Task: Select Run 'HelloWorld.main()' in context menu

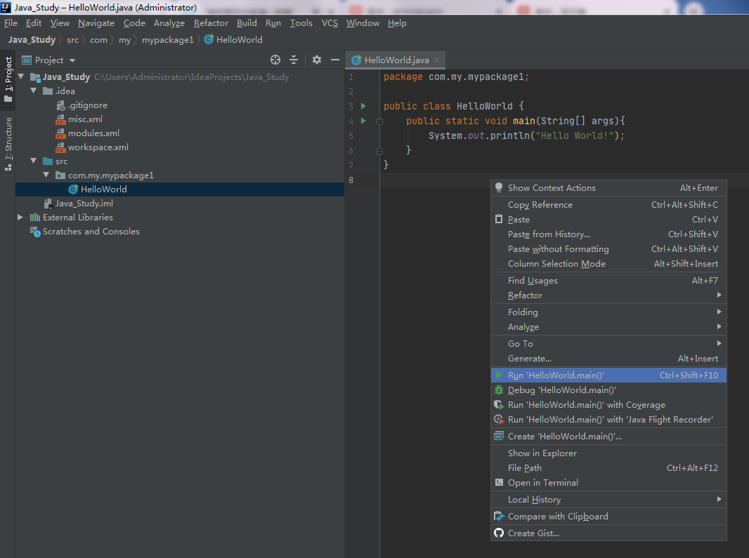Action: tap(608, 376)
